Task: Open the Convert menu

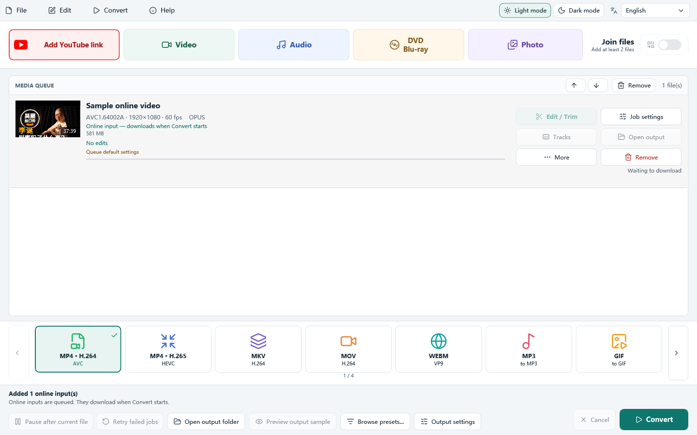Action: [x=110, y=10]
